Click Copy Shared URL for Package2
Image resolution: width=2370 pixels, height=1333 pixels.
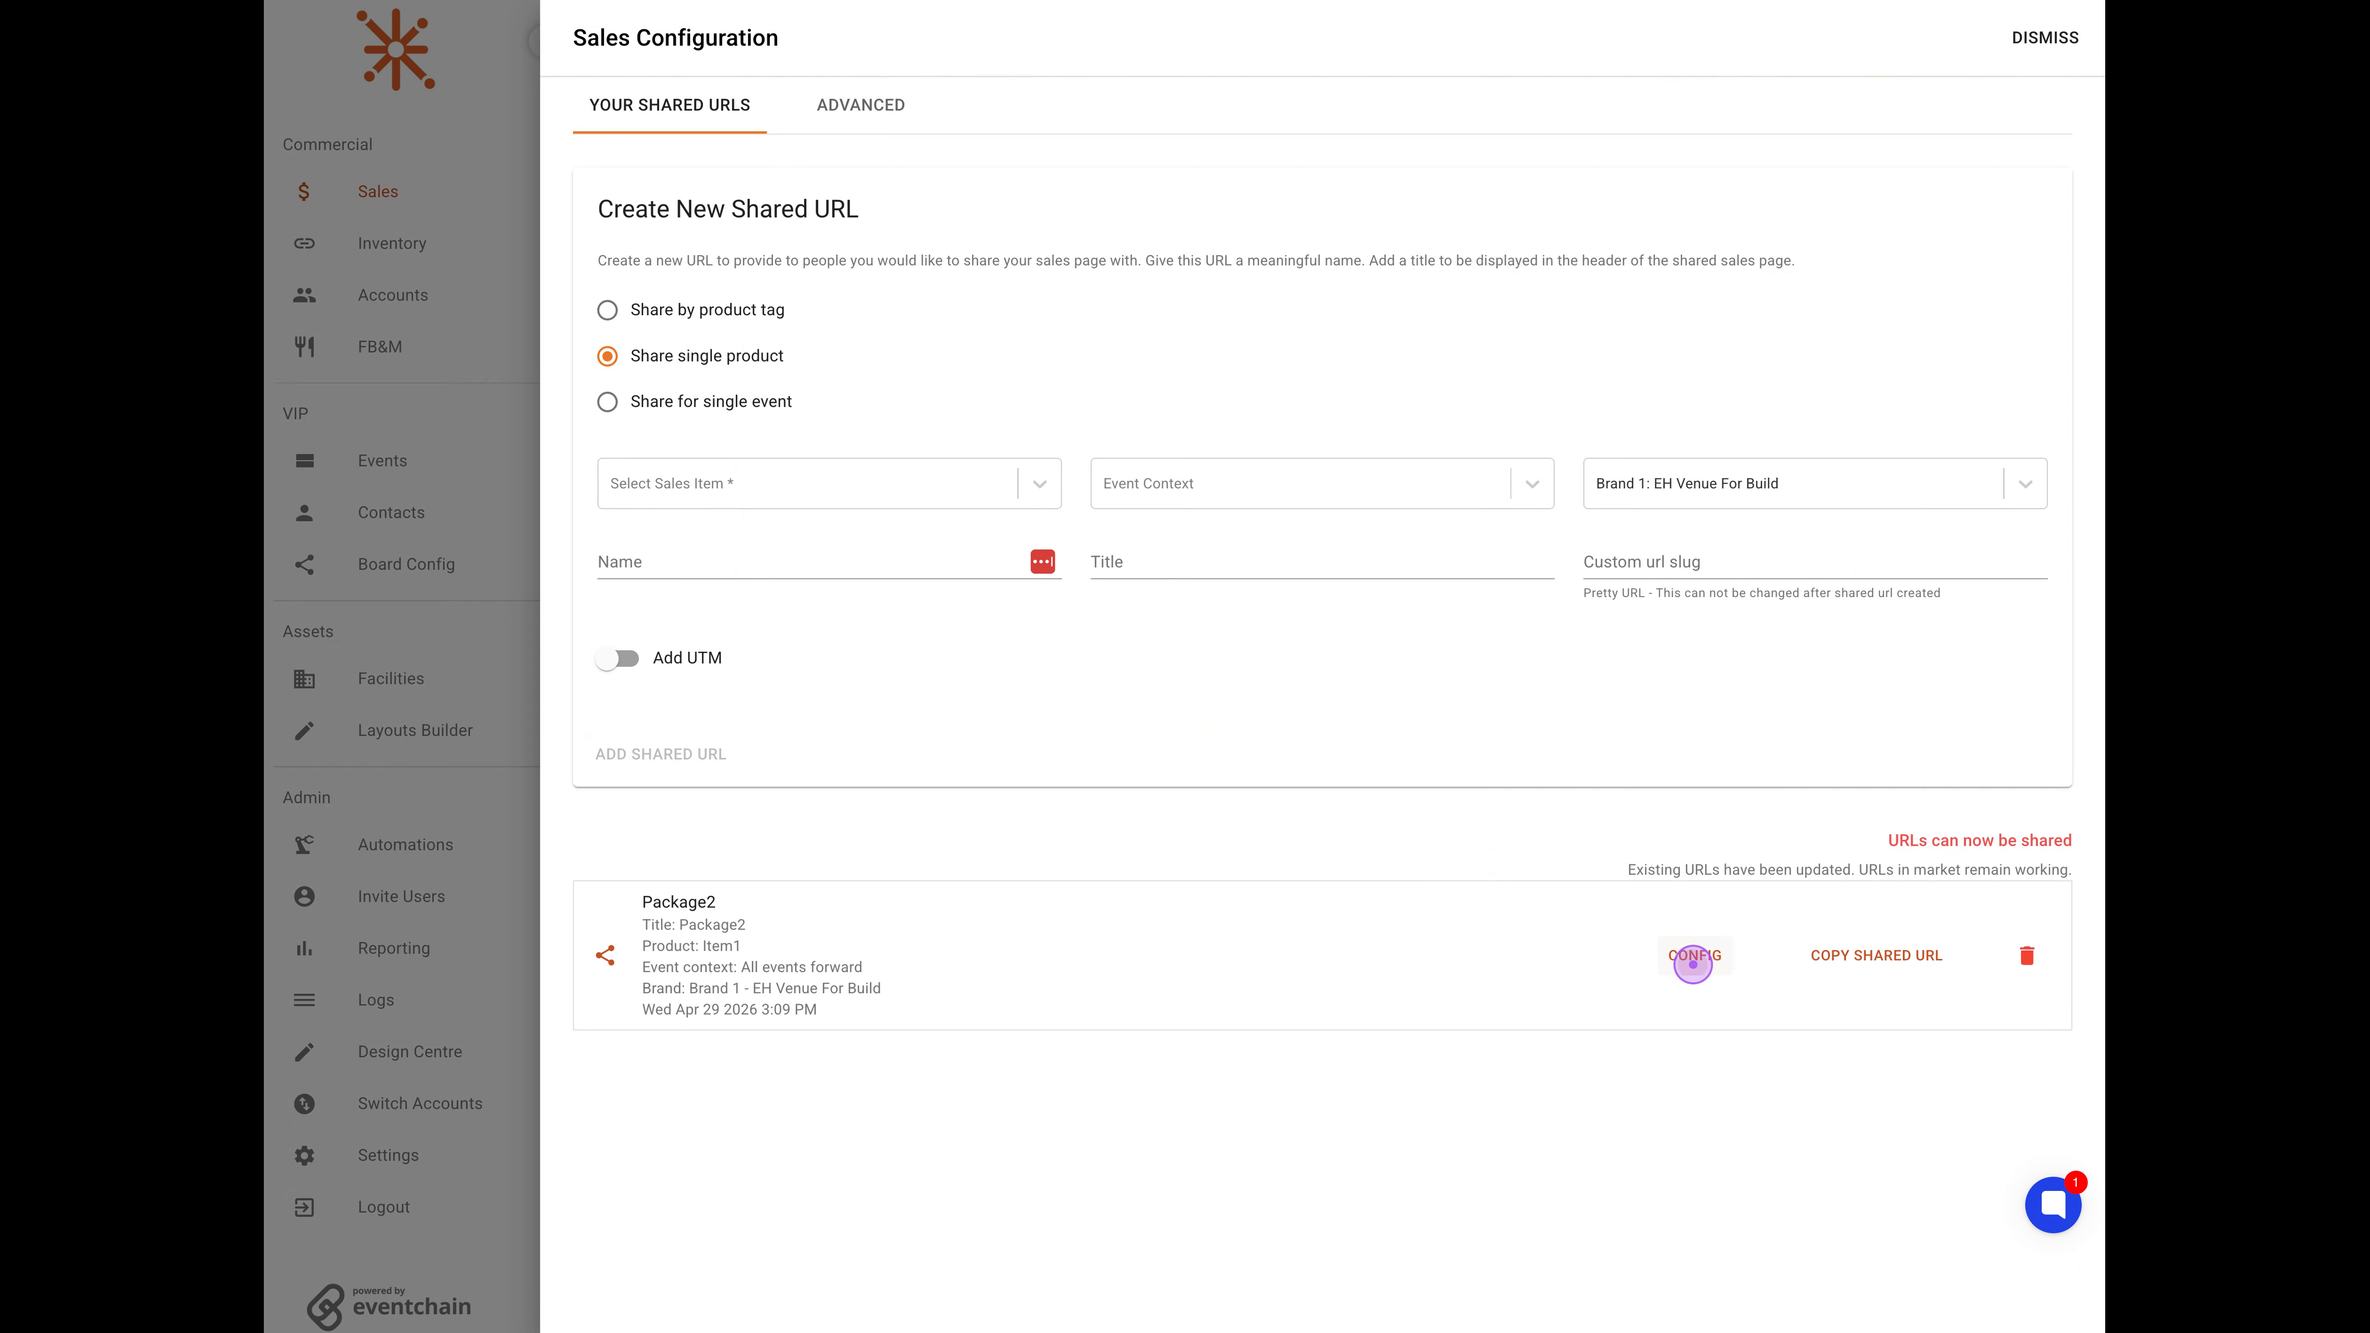tap(1876, 956)
